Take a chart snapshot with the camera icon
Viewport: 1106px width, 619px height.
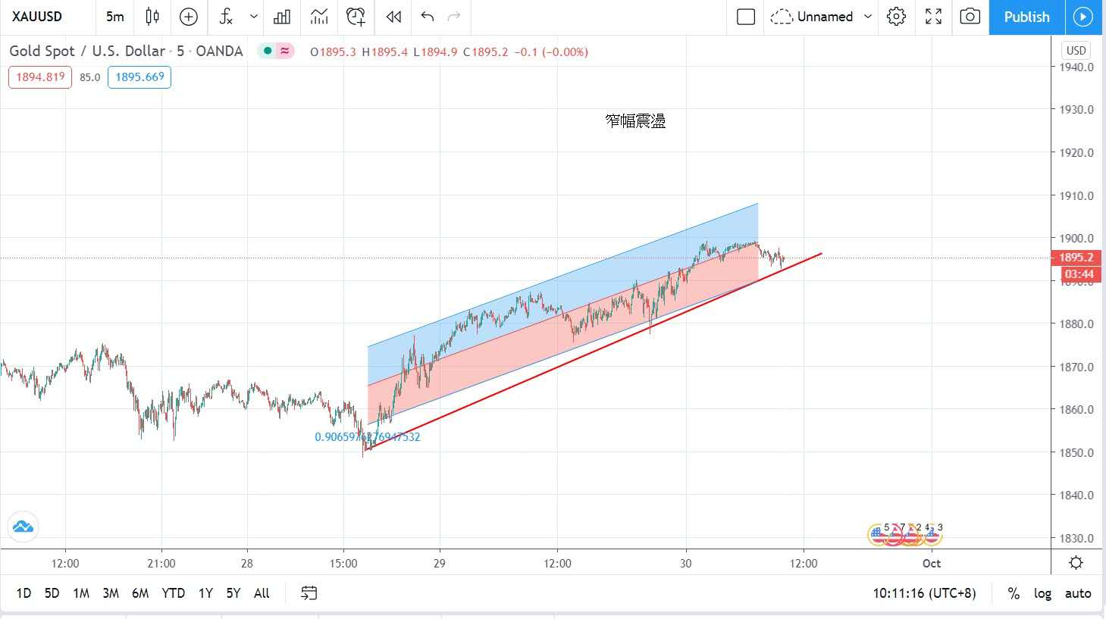click(x=970, y=17)
